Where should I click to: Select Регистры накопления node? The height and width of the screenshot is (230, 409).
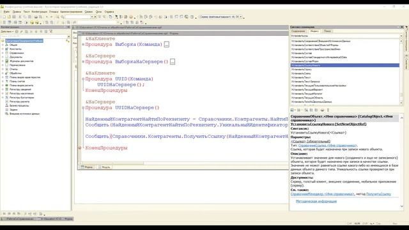22,93
